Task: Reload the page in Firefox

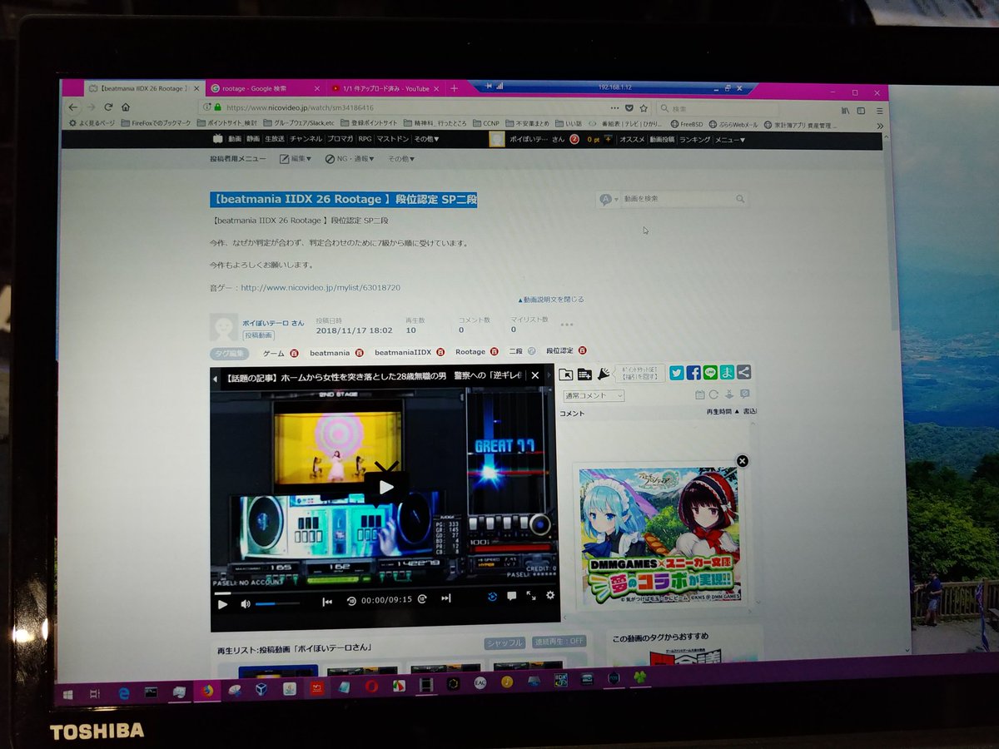Action: tap(107, 107)
